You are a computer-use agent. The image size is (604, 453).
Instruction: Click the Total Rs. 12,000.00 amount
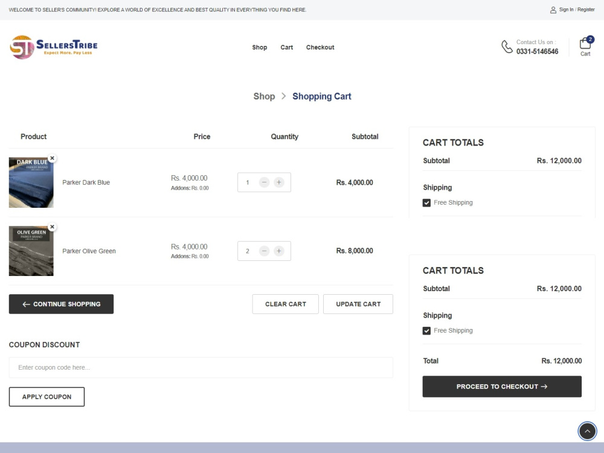click(x=561, y=361)
